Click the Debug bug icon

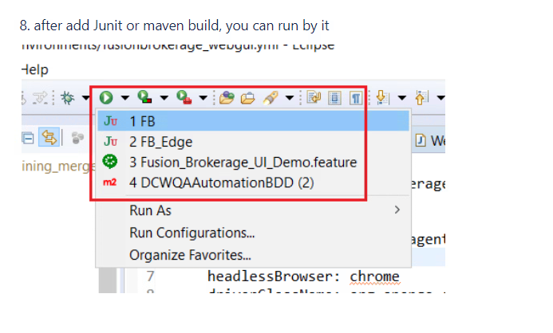tap(67, 97)
